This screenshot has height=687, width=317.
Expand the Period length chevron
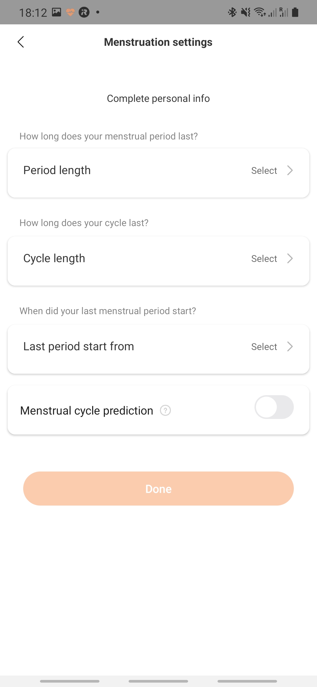coord(290,170)
